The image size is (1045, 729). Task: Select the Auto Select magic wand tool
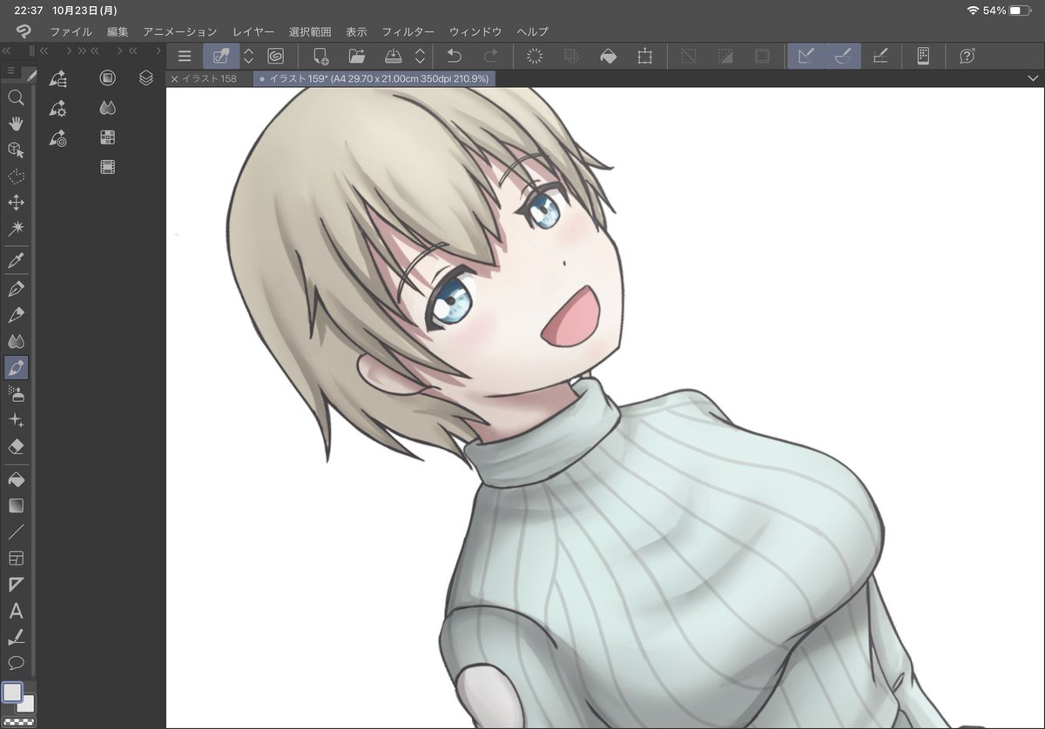point(16,229)
